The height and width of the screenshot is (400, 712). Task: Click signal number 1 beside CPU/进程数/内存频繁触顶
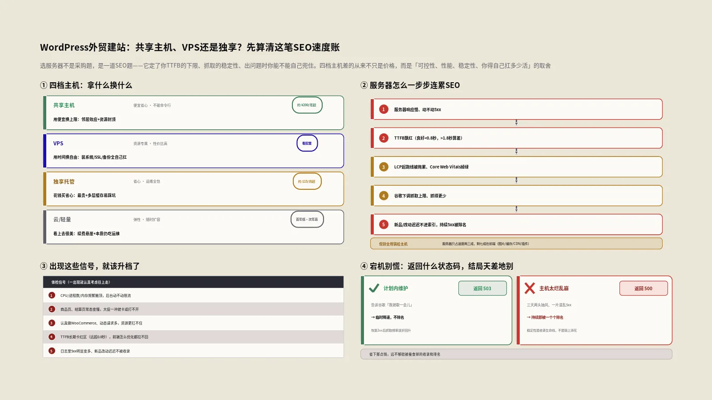tap(52, 296)
